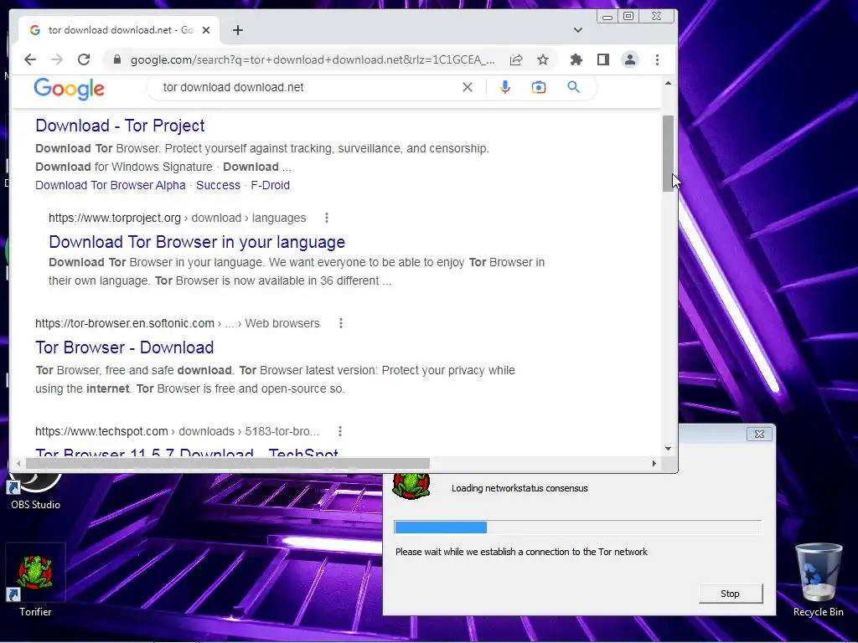
Task: Click the torproject.org languages result URL text
Action: (x=178, y=218)
